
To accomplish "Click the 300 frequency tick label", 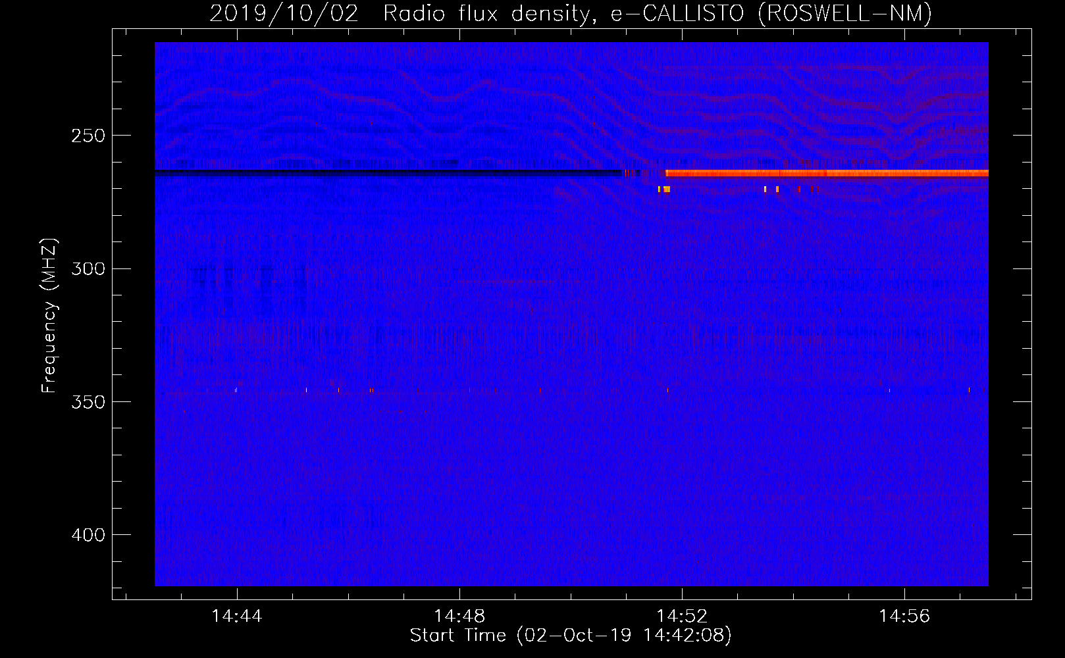I will 88,268.
